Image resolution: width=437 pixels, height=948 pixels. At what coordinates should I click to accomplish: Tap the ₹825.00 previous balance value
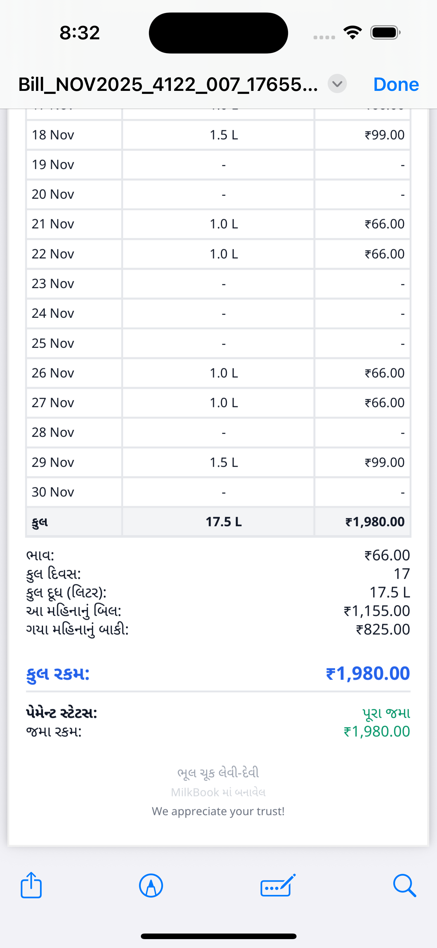(x=383, y=629)
